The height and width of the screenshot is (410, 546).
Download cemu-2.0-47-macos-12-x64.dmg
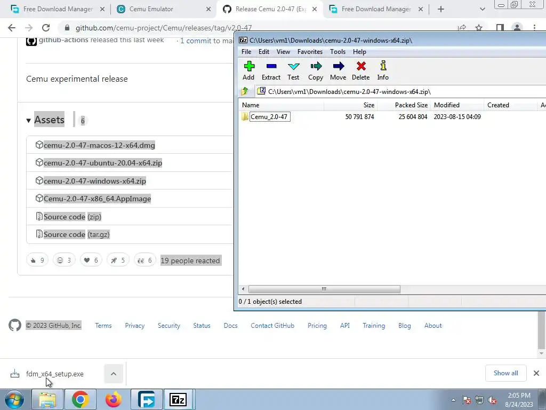point(99,145)
